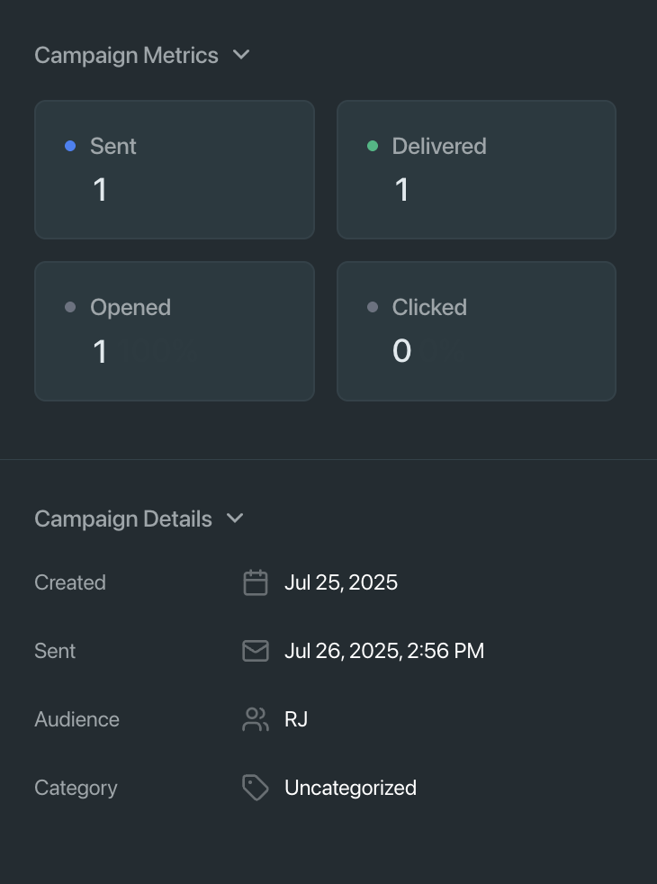Select the Campaign Details heading
657x884 pixels.
click(122, 519)
